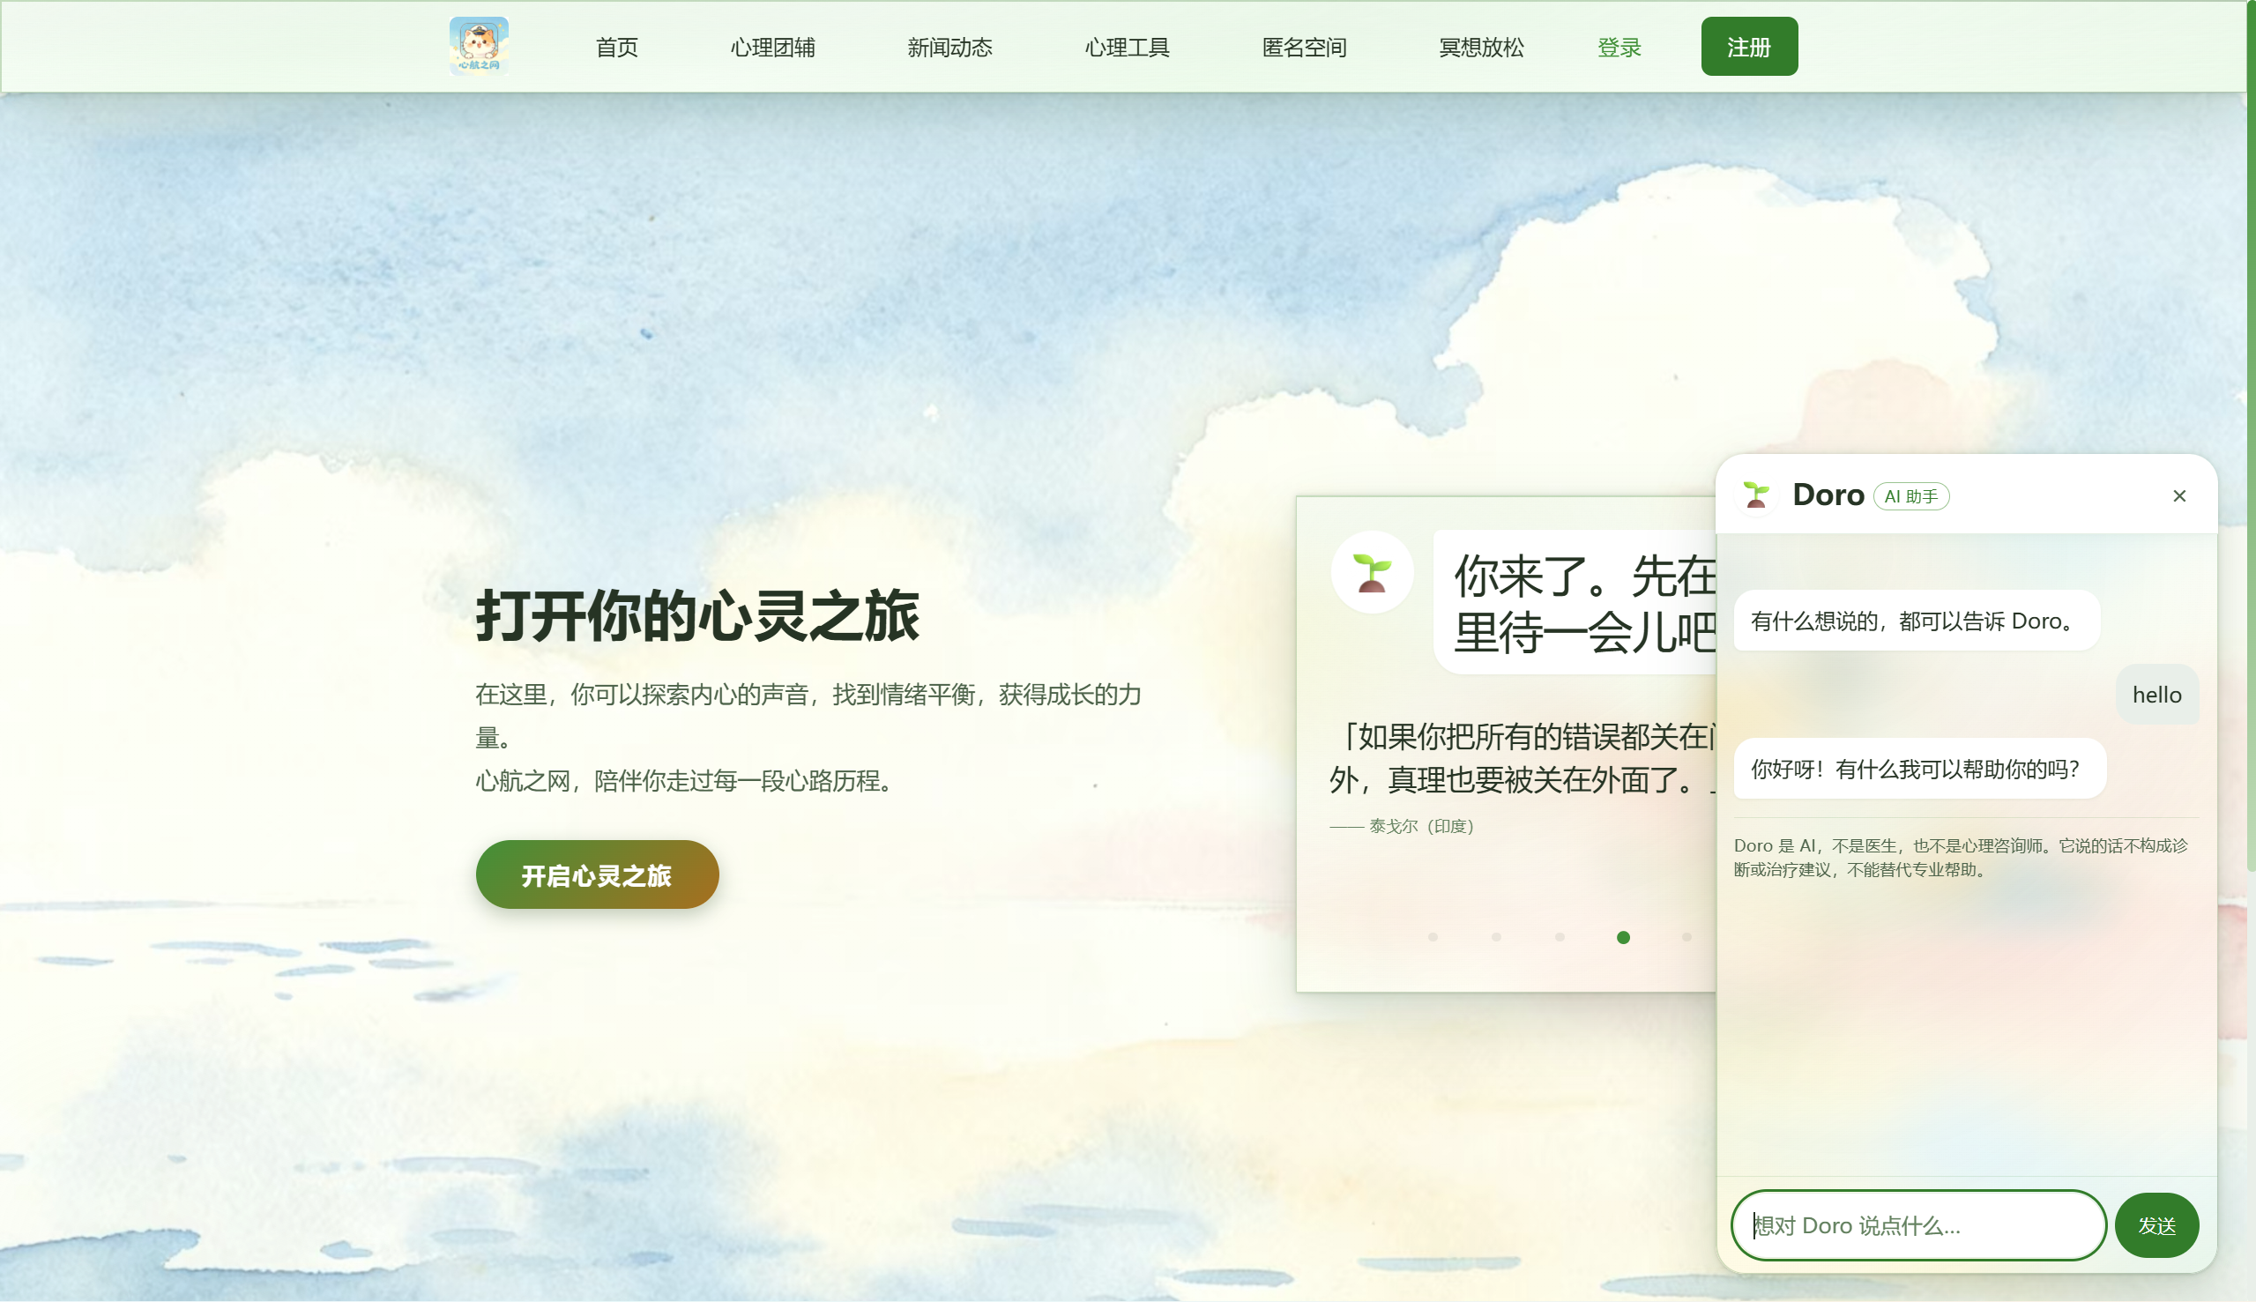The image size is (2256, 1302).
Task: Click the page vertical scrollbar
Action: click(2251, 436)
